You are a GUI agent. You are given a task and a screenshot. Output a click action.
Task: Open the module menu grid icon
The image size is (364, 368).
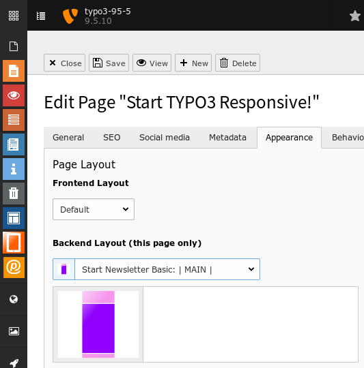(14, 16)
